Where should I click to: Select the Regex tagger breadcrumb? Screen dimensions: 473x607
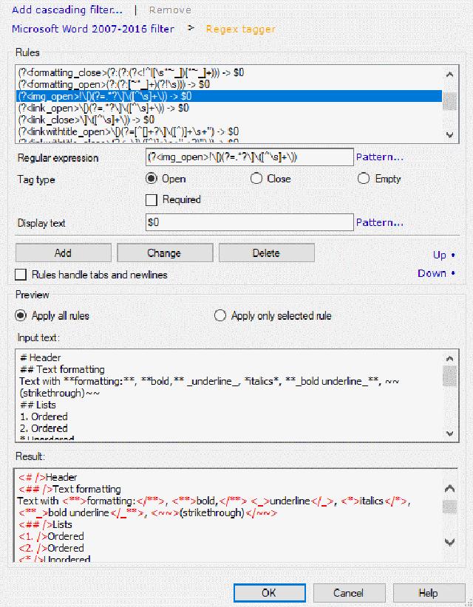pos(240,29)
